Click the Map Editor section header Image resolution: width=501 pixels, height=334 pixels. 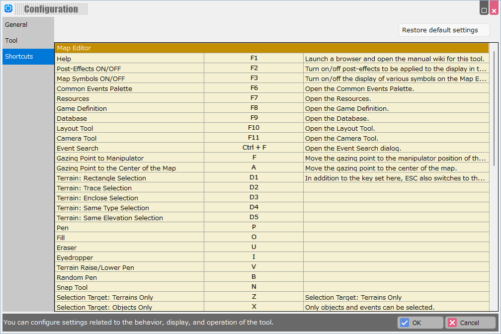point(271,48)
